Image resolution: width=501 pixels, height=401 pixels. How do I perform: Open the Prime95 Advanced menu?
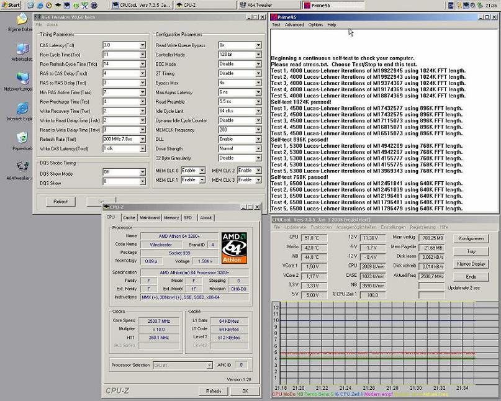click(x=294, y=25)
